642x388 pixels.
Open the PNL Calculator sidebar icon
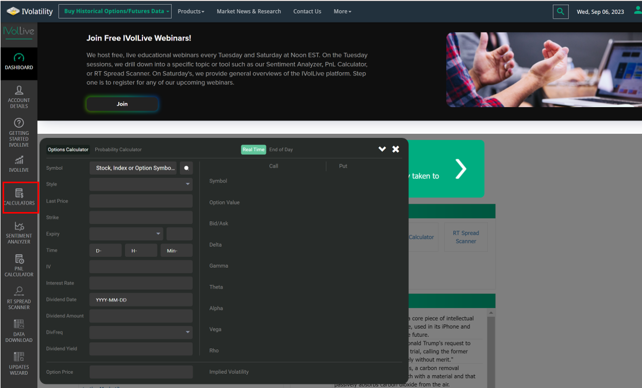19,266
